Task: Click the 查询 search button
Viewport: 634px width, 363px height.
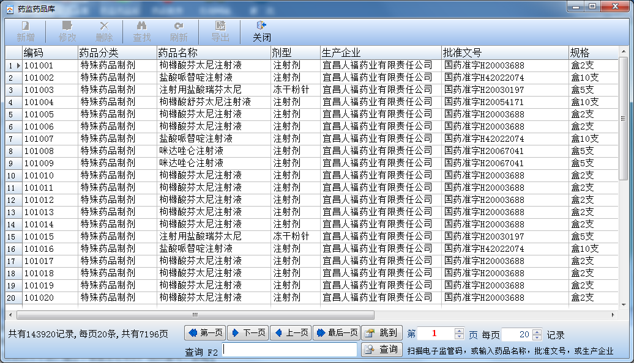Action: pyautogui.click(x=382, y=350)
